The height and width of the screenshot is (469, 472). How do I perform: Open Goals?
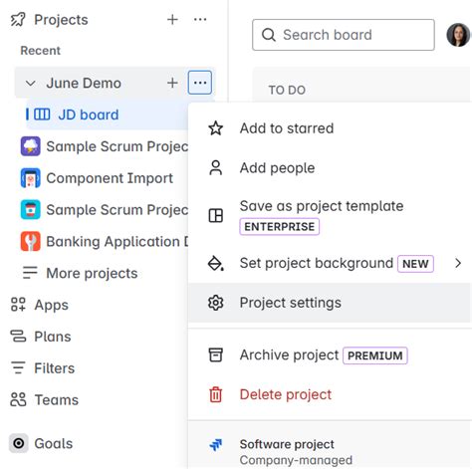(54, 443)
